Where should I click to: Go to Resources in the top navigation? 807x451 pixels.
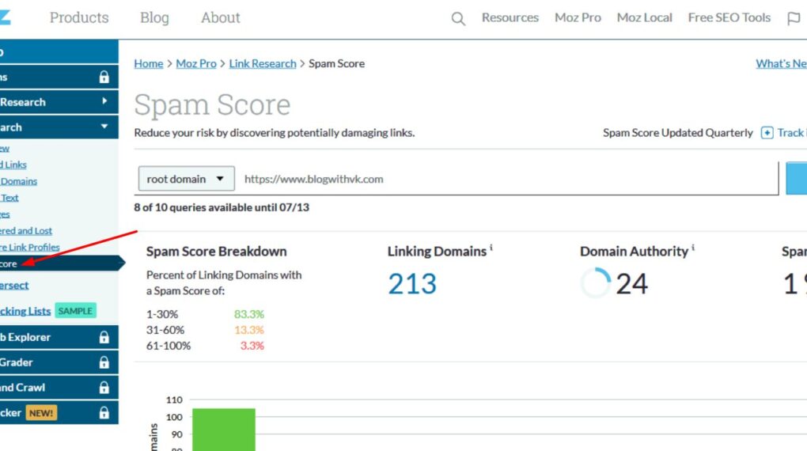[x=510, y=17]
